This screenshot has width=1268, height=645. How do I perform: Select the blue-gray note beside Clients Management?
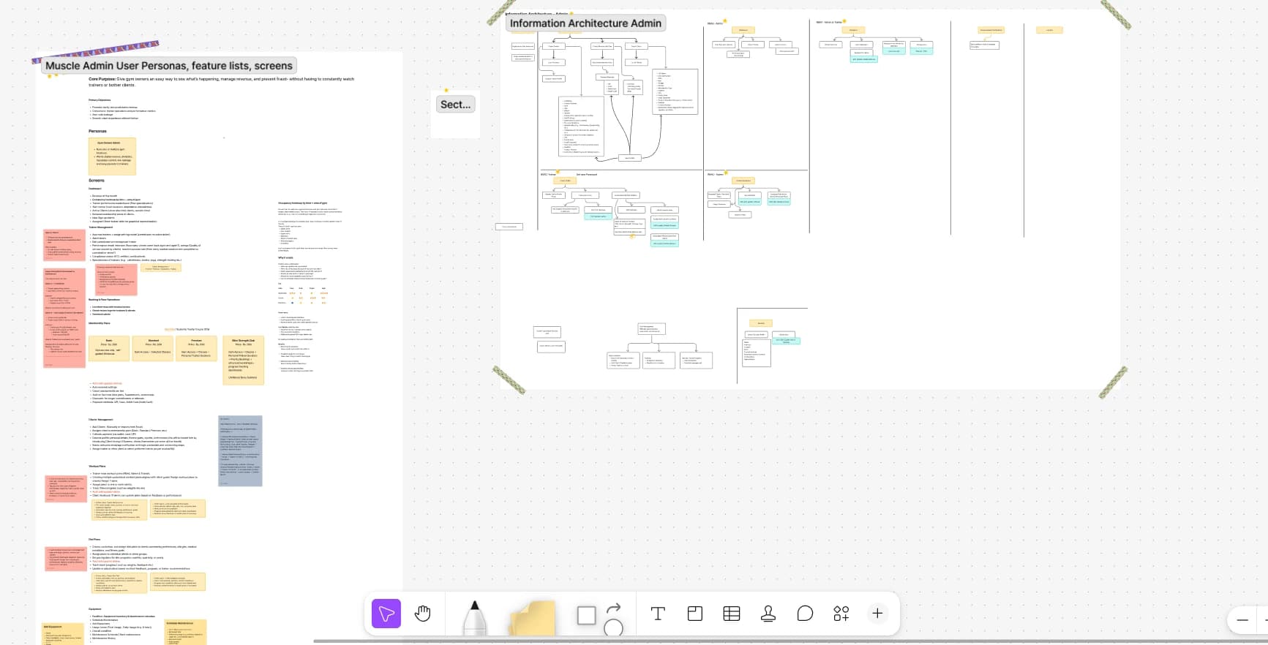241,451
